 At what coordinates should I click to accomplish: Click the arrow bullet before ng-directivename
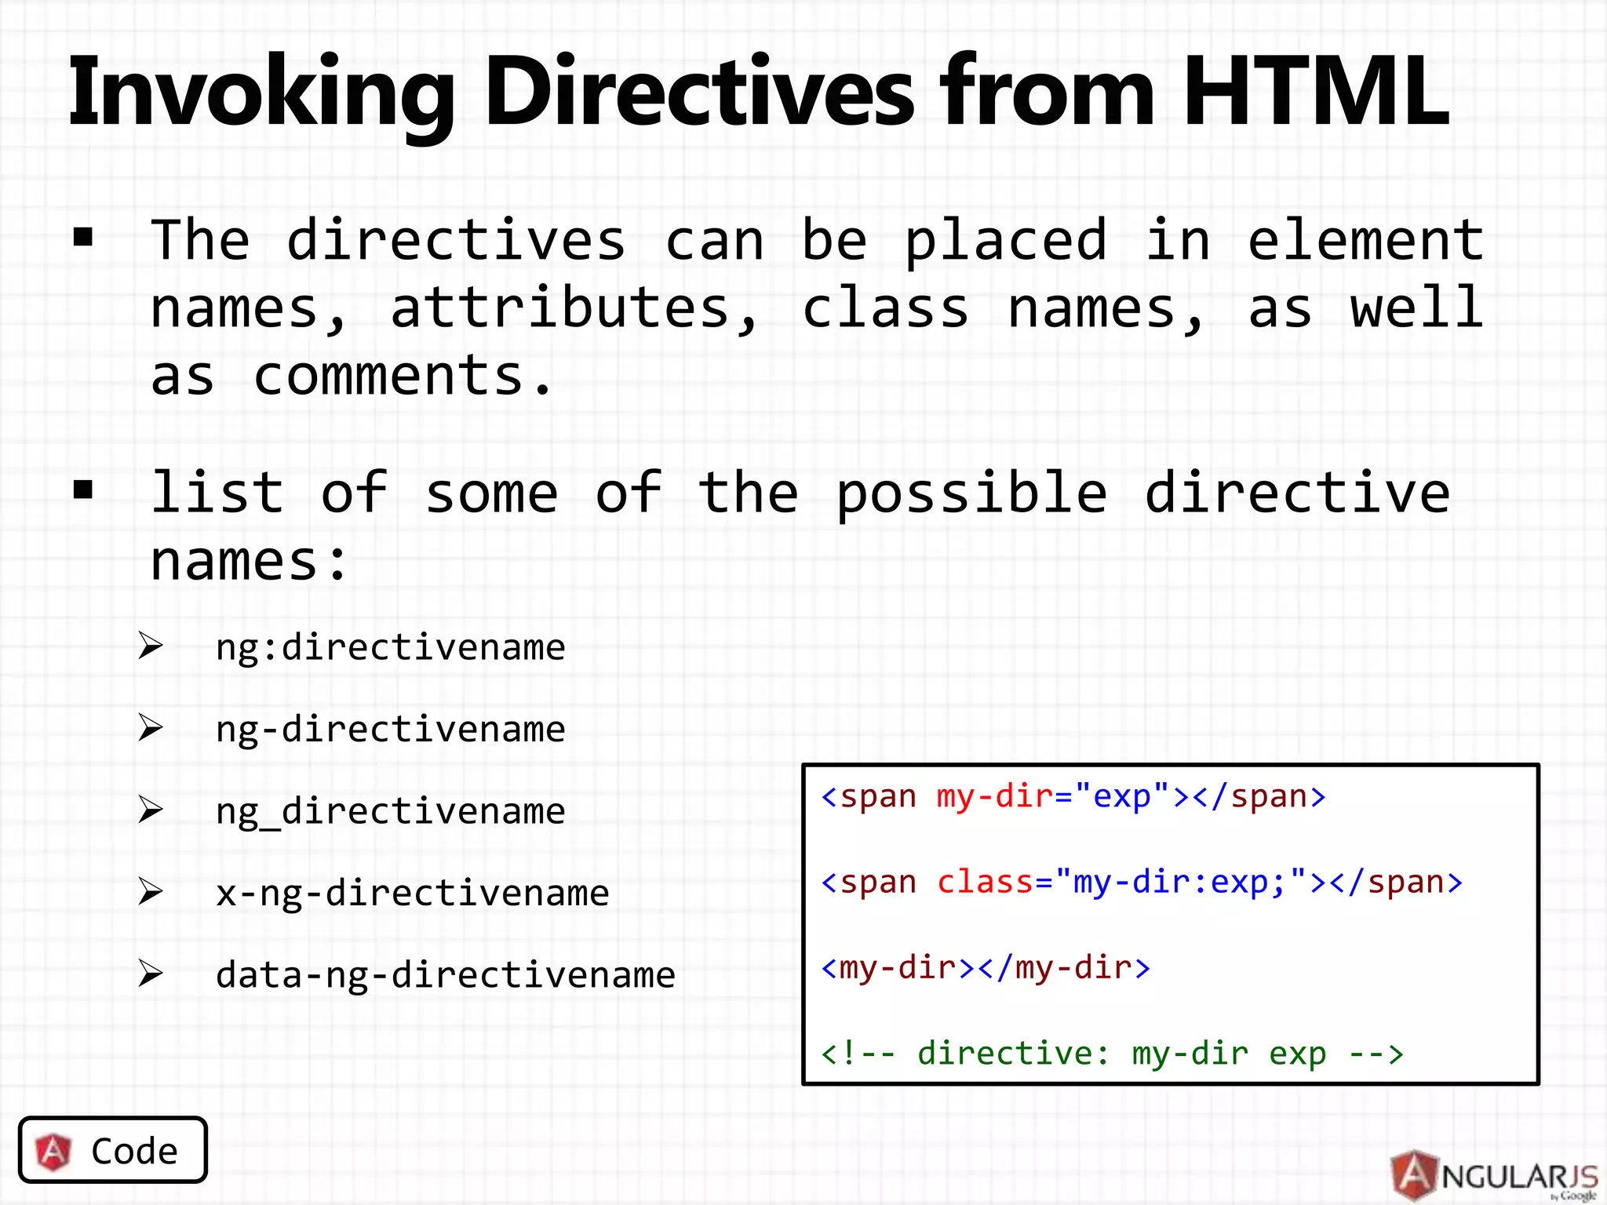[150, 728]
